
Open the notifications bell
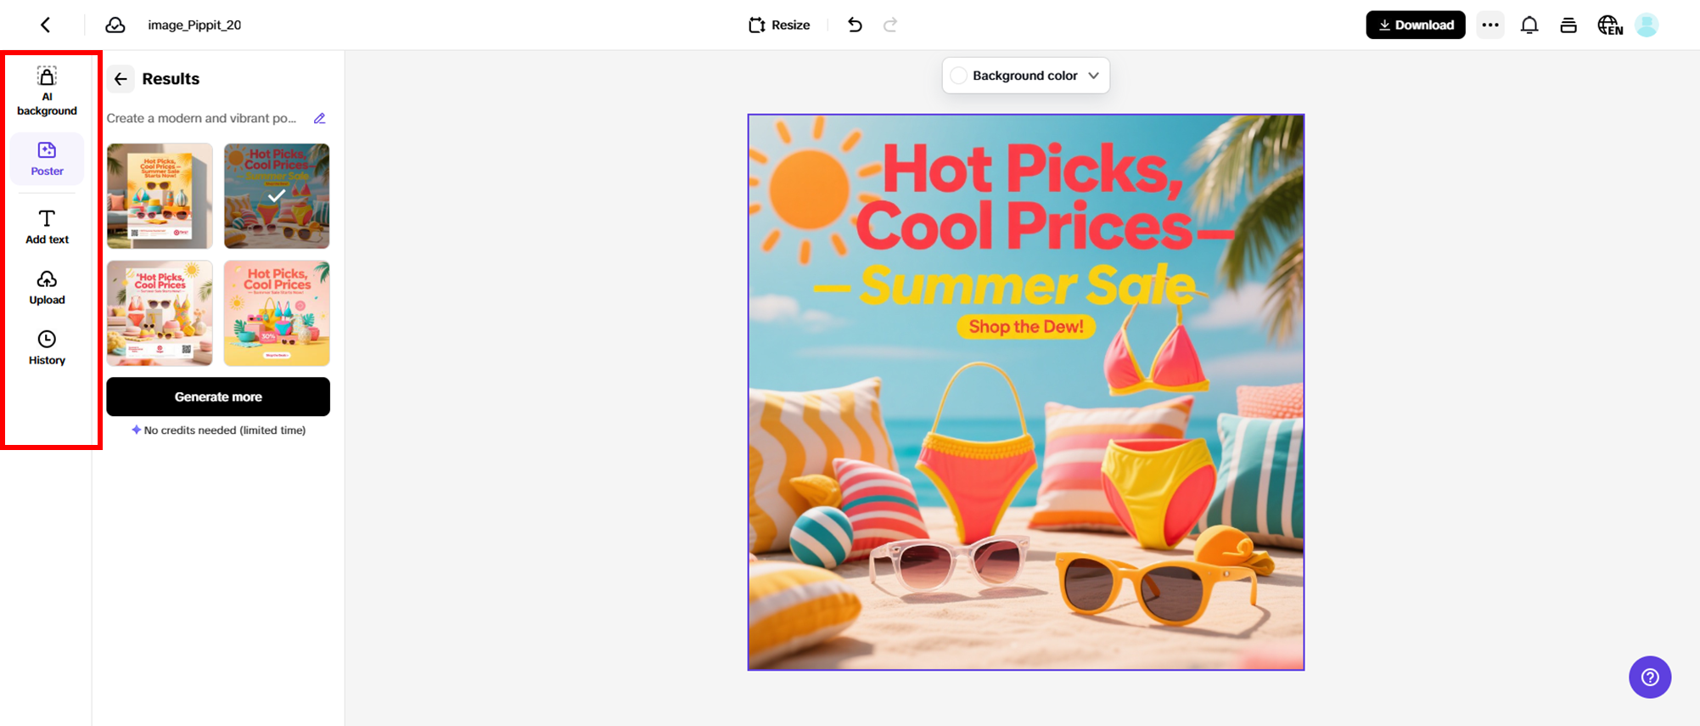point(1529,25)
